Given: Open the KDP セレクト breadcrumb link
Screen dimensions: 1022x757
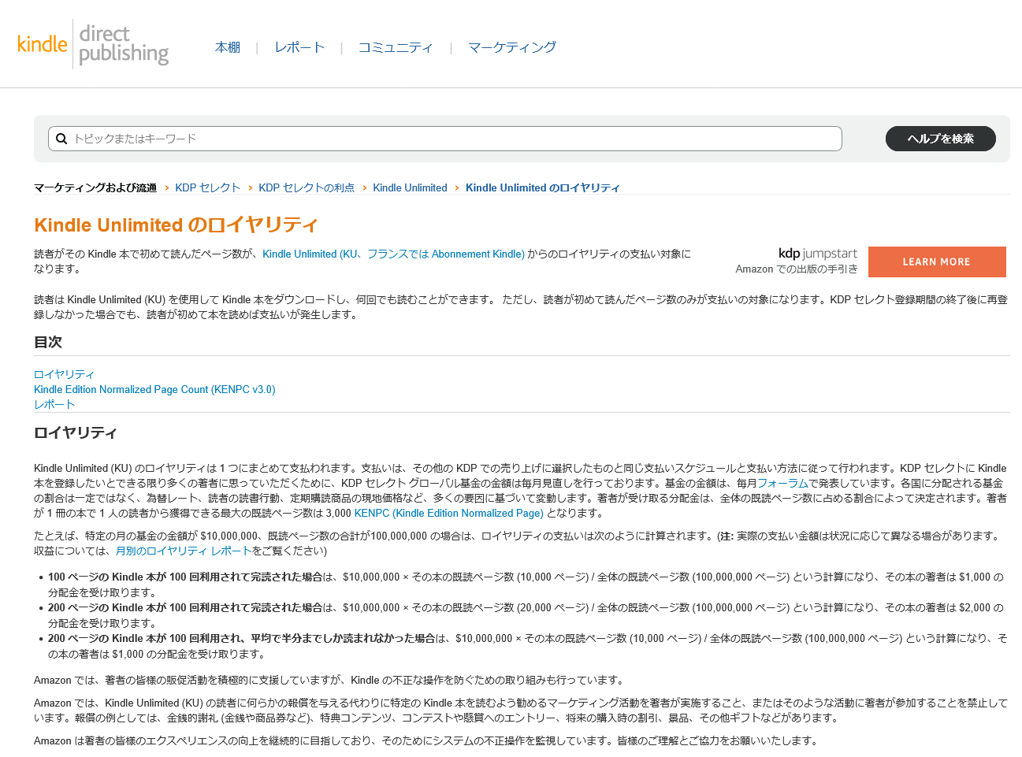Looking at the screenshot, I should click(x=207, y=187).
